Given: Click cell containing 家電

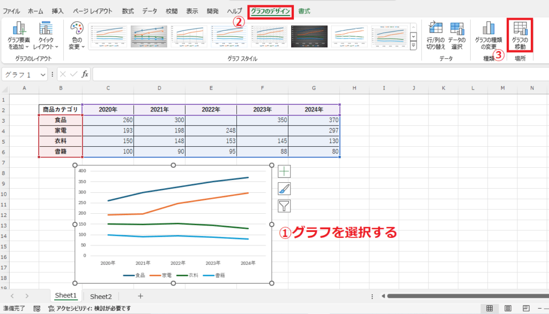Looking at the screenshot, I should click(61, 131).
